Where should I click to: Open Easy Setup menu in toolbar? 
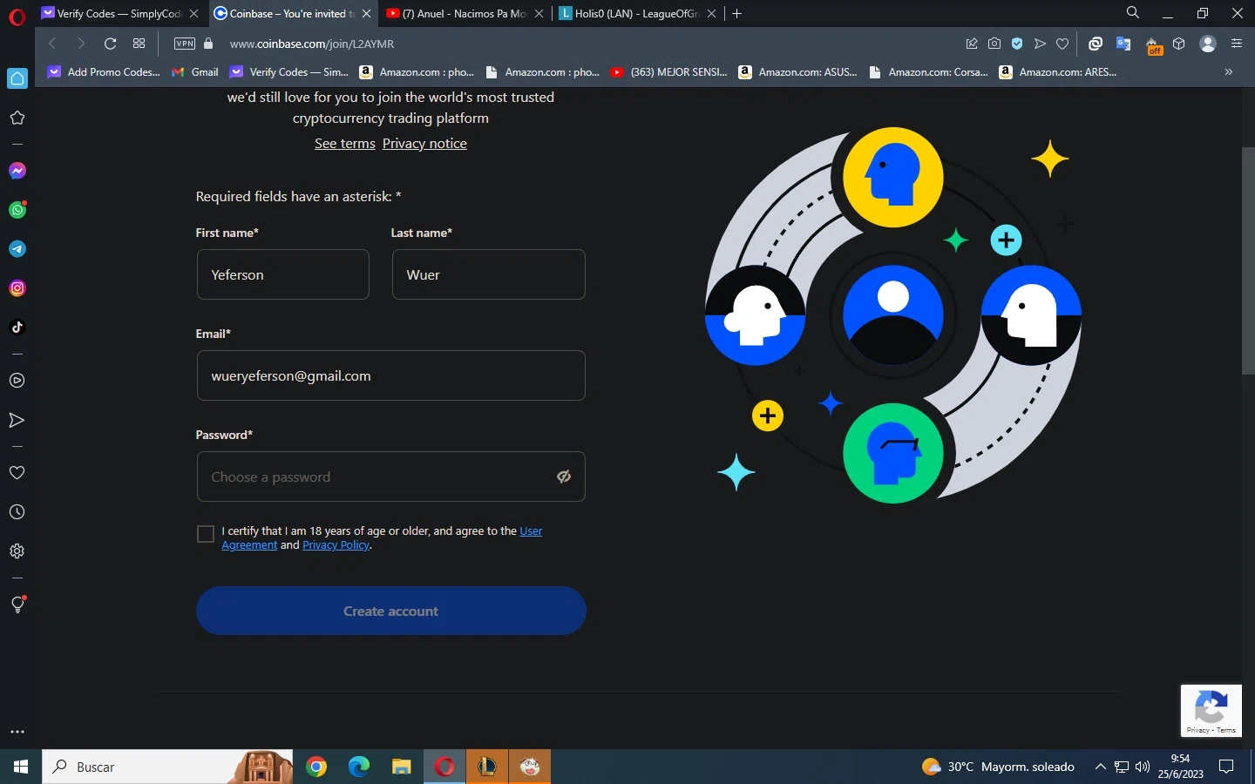coord(1237,44)
